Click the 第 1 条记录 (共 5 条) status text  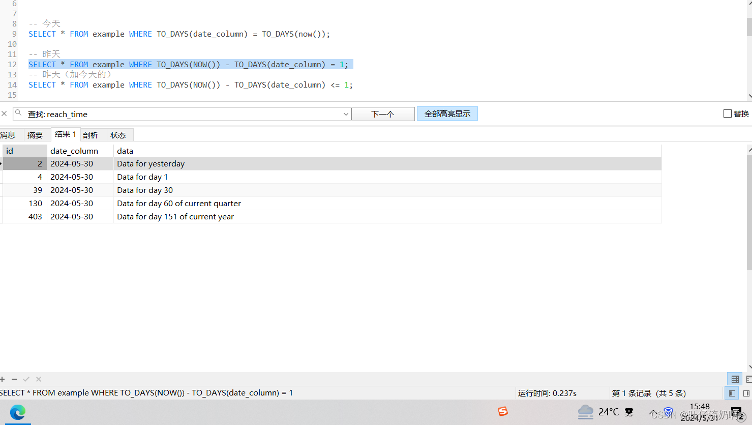[649, 393]
